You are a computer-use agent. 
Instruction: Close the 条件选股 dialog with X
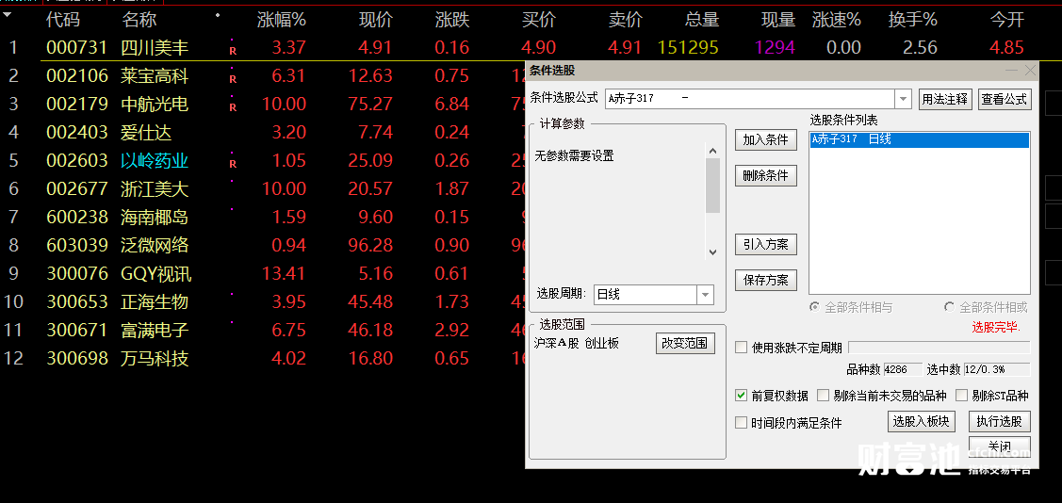pos(1030,71)
